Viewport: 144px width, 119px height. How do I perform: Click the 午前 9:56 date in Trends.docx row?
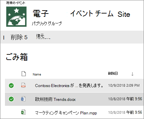tap(125, 99)
